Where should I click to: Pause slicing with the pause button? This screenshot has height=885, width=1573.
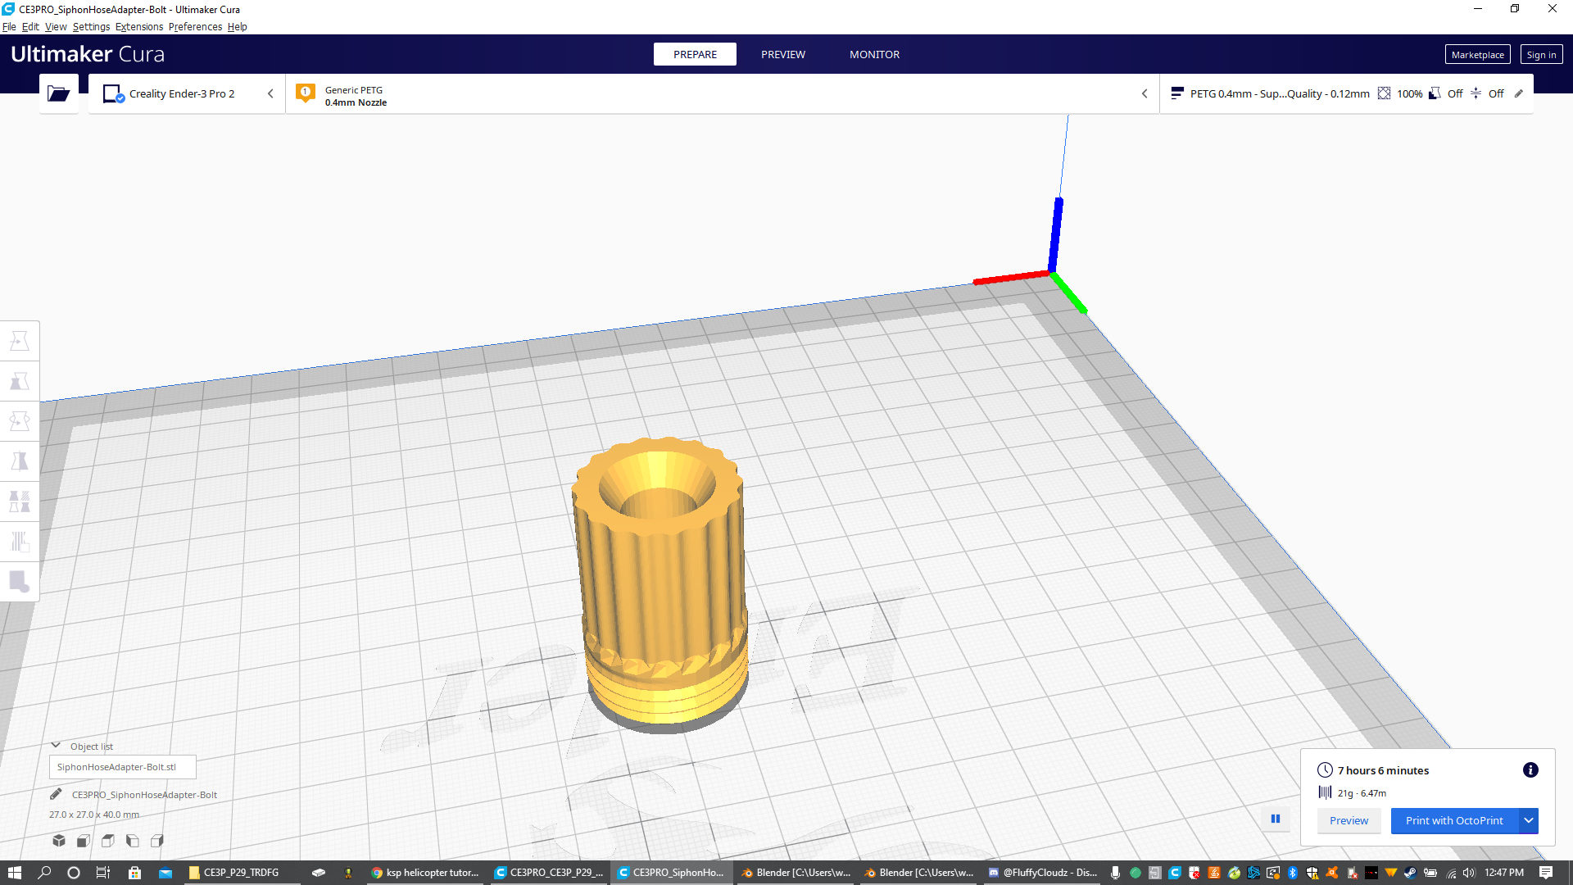[x=1276, y=819]
